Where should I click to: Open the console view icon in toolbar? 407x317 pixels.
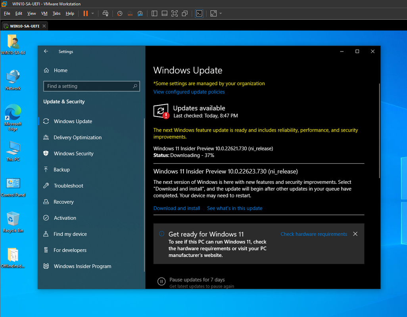pos(199,13)
